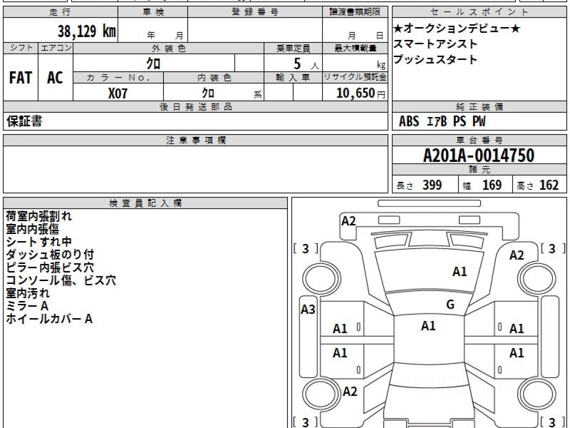
Task: Click the note 室内内張傷
Action: tap(32, 229)
